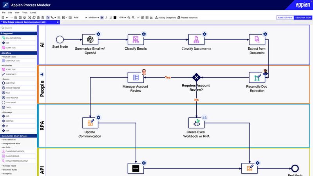This screenshot has width=313, height=176.
Task: Select the Extract from Document node
Action: pyautogui.click(x=257, y=40)
